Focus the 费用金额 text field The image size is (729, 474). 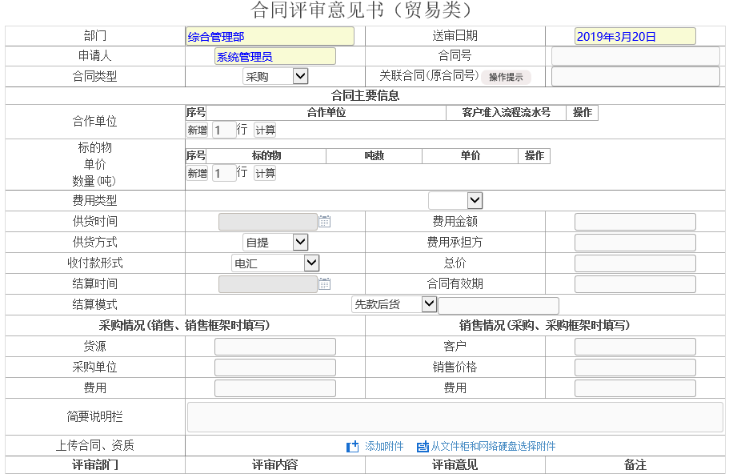635,222
